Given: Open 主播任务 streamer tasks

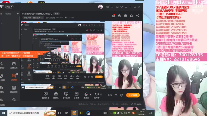Looking at the screenshot, I should 14,65.
